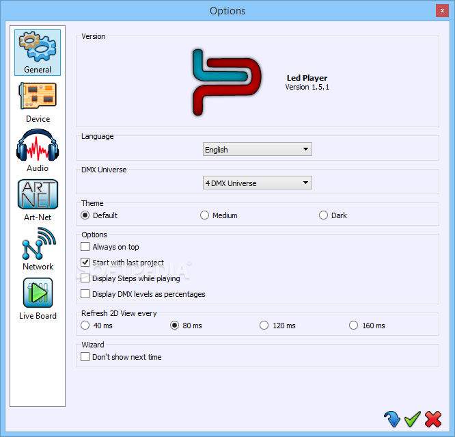Click the Led Player logo
The image size is (455, 437).
pyautogui.click(x=227, y=82)
